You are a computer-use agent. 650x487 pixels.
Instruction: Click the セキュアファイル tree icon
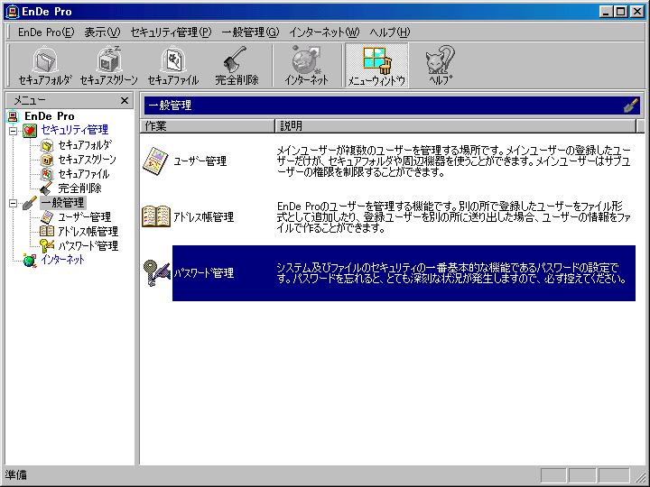47,174
